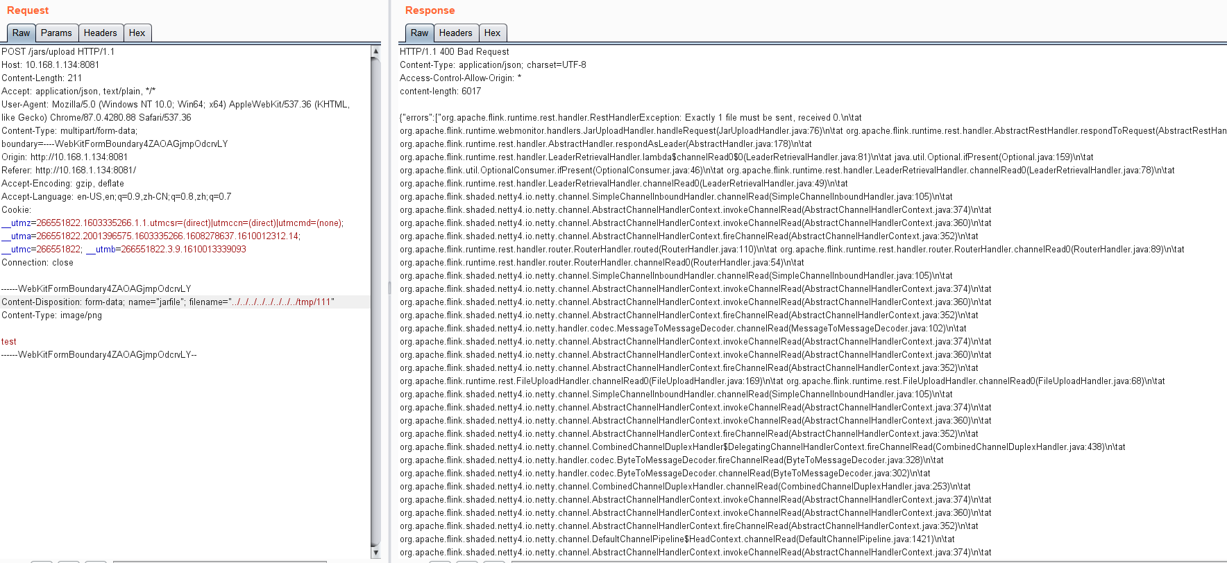1227x563 pixels.
Task: Click the Request pane vertical scrollbar track
Action: (x=375, y=302)
